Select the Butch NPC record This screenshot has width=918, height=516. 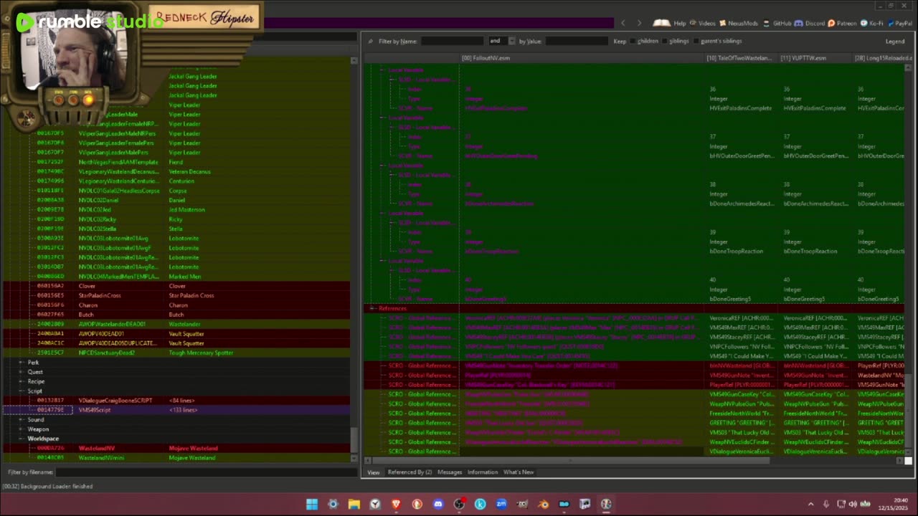click(177, 315)
